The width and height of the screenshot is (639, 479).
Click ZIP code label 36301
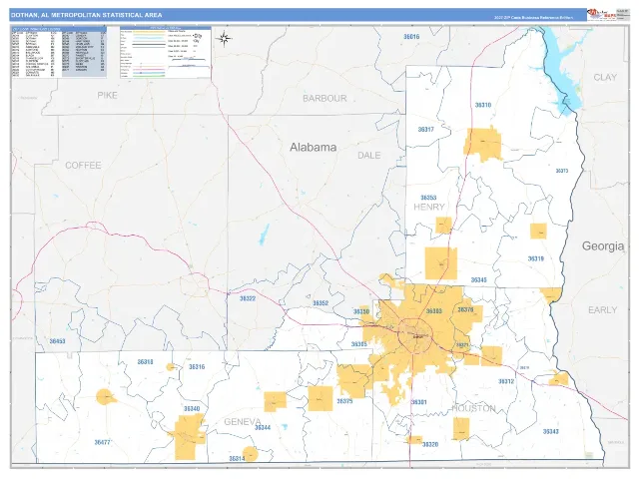[x=419, y=402]
